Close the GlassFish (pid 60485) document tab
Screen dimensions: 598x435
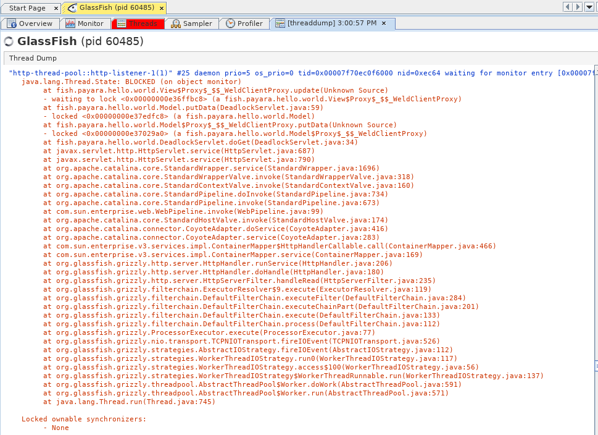(x=161, y=8)
